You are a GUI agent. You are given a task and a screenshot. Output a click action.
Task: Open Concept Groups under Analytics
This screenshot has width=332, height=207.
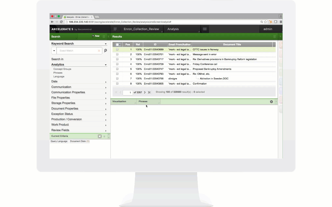coord(62,69)
